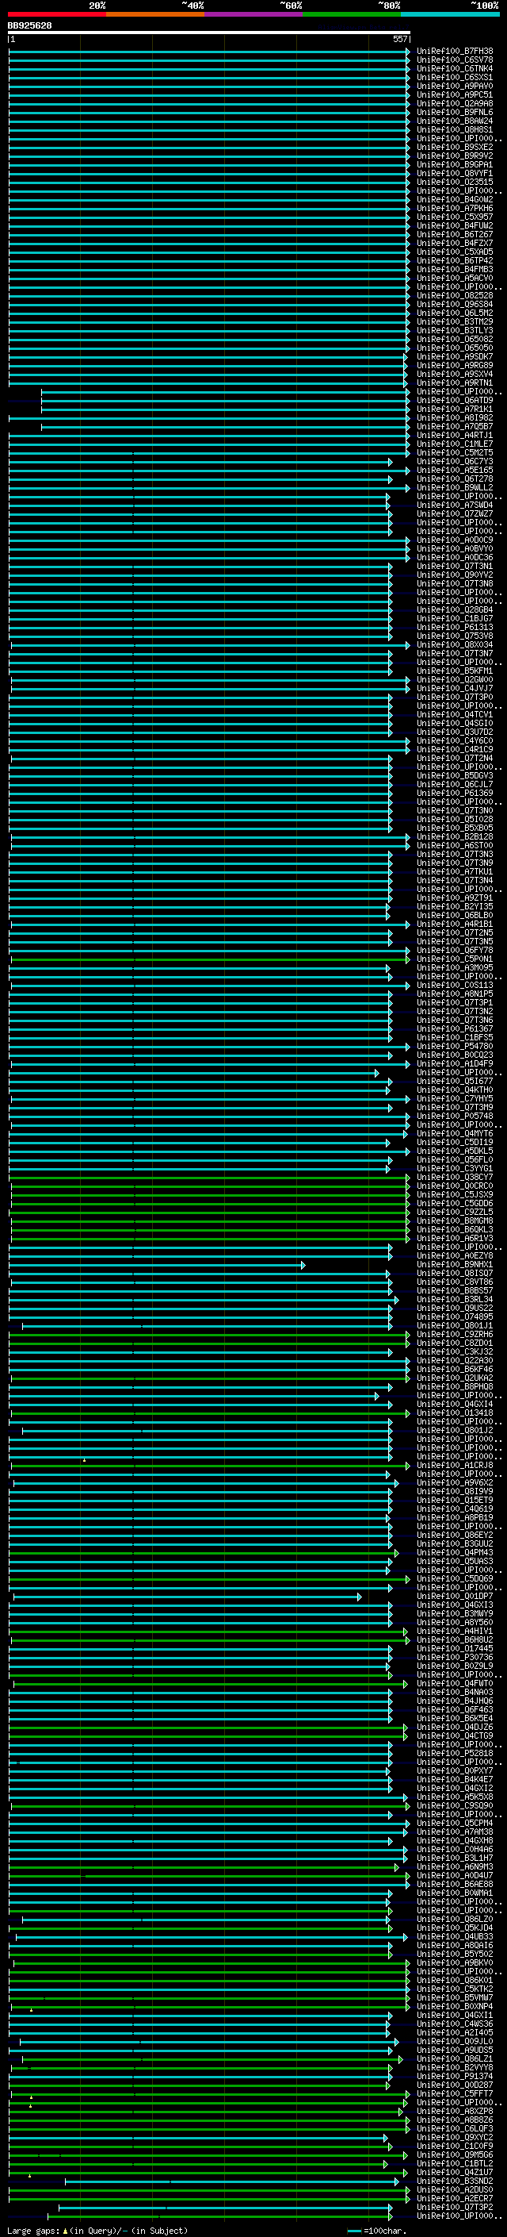Viewport: 507px width, 2237px height.
Task: Click the UniRef100_A3M095 label
Action: 455,967
